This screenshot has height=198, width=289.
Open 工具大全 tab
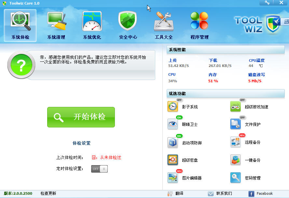pos(164,25)
